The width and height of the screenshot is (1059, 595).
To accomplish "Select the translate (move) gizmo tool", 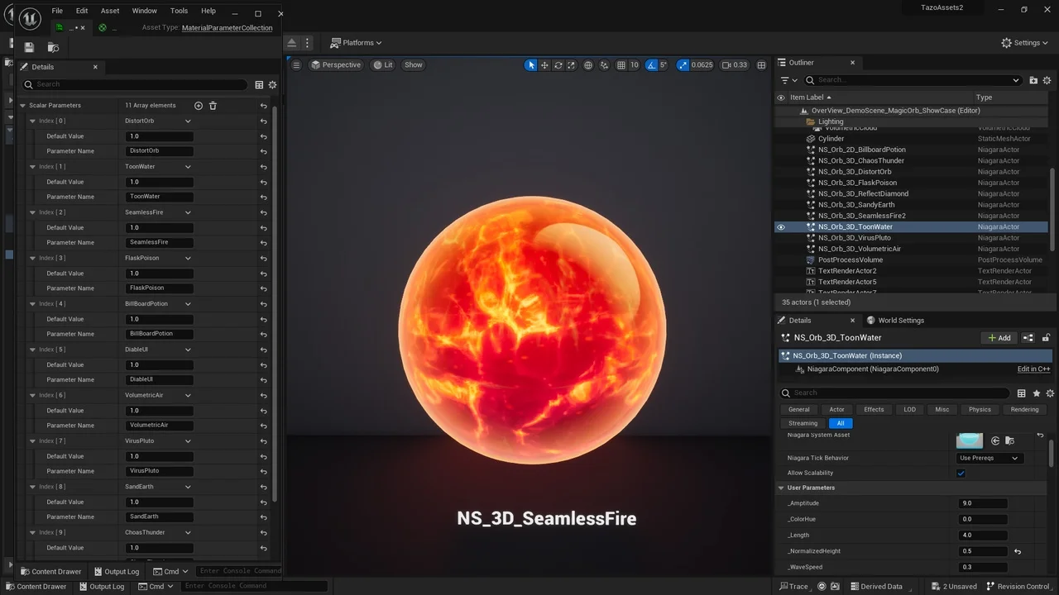I will click(544, 65).
